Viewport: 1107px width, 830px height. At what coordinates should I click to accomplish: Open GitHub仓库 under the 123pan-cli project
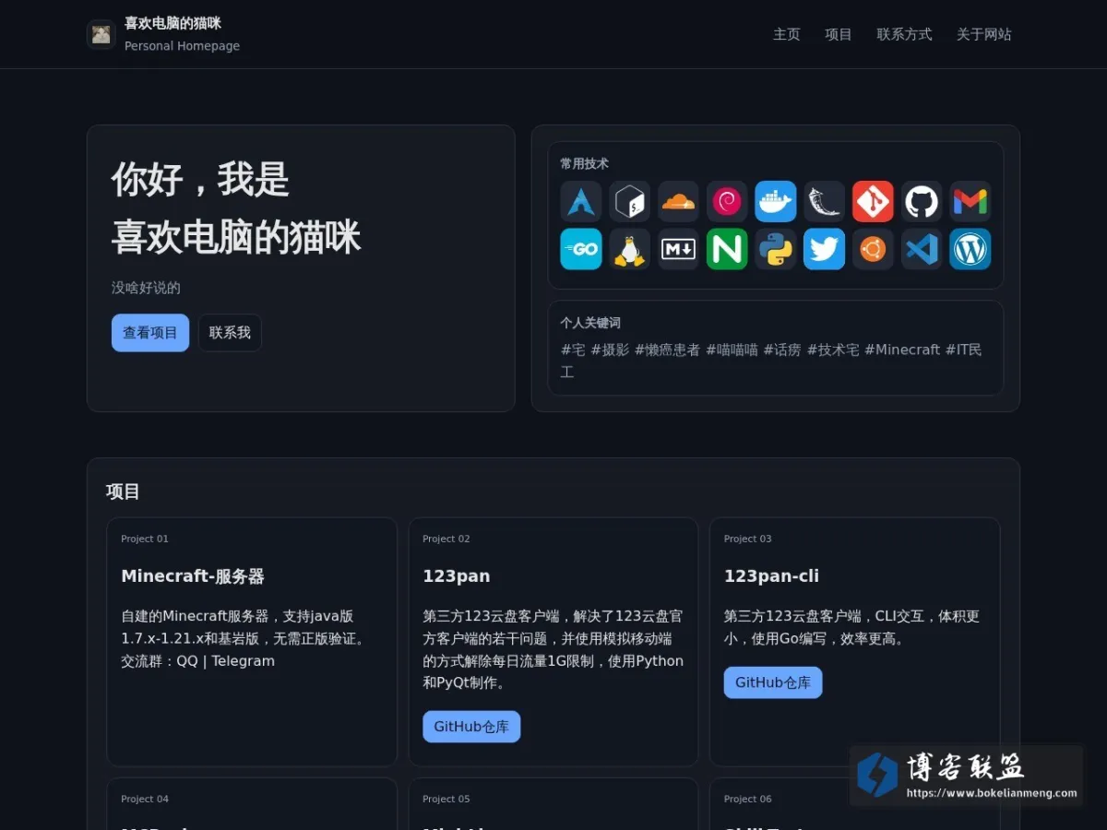773,682
